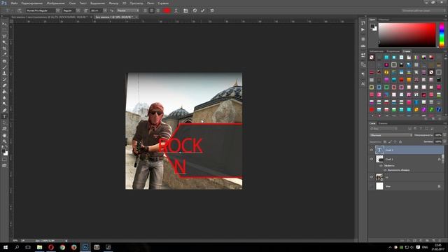The height and width of the screenshot is (252, 448).
Task: Cancel current text edits icon
Action: pyautogui.click(x=195, y=10)
